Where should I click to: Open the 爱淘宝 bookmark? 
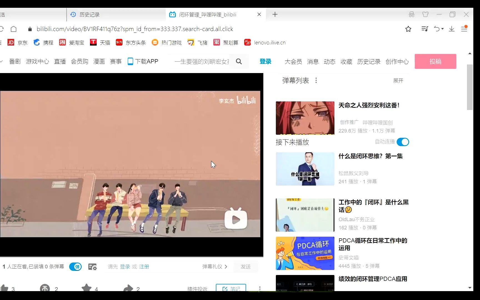72,42
